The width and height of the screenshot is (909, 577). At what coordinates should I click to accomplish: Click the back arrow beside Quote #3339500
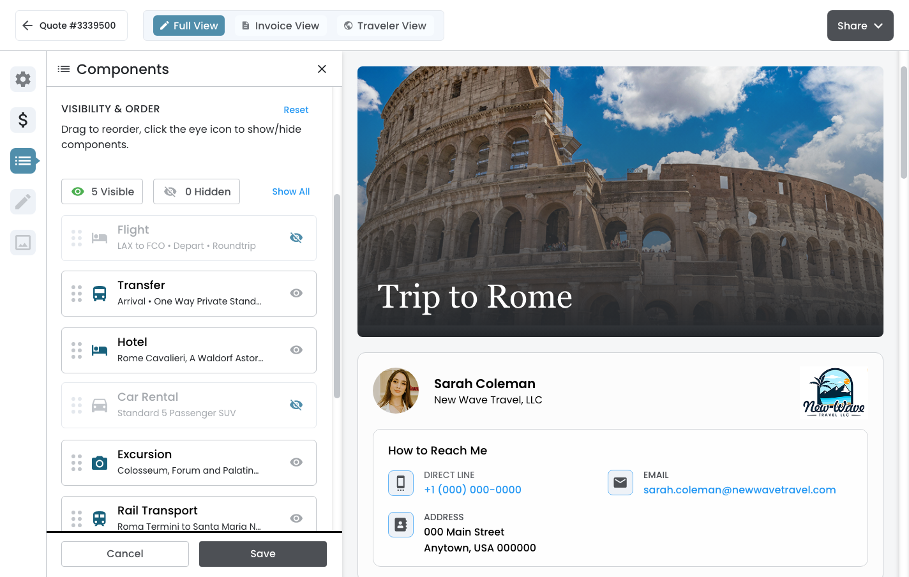(x=27, y=26)
